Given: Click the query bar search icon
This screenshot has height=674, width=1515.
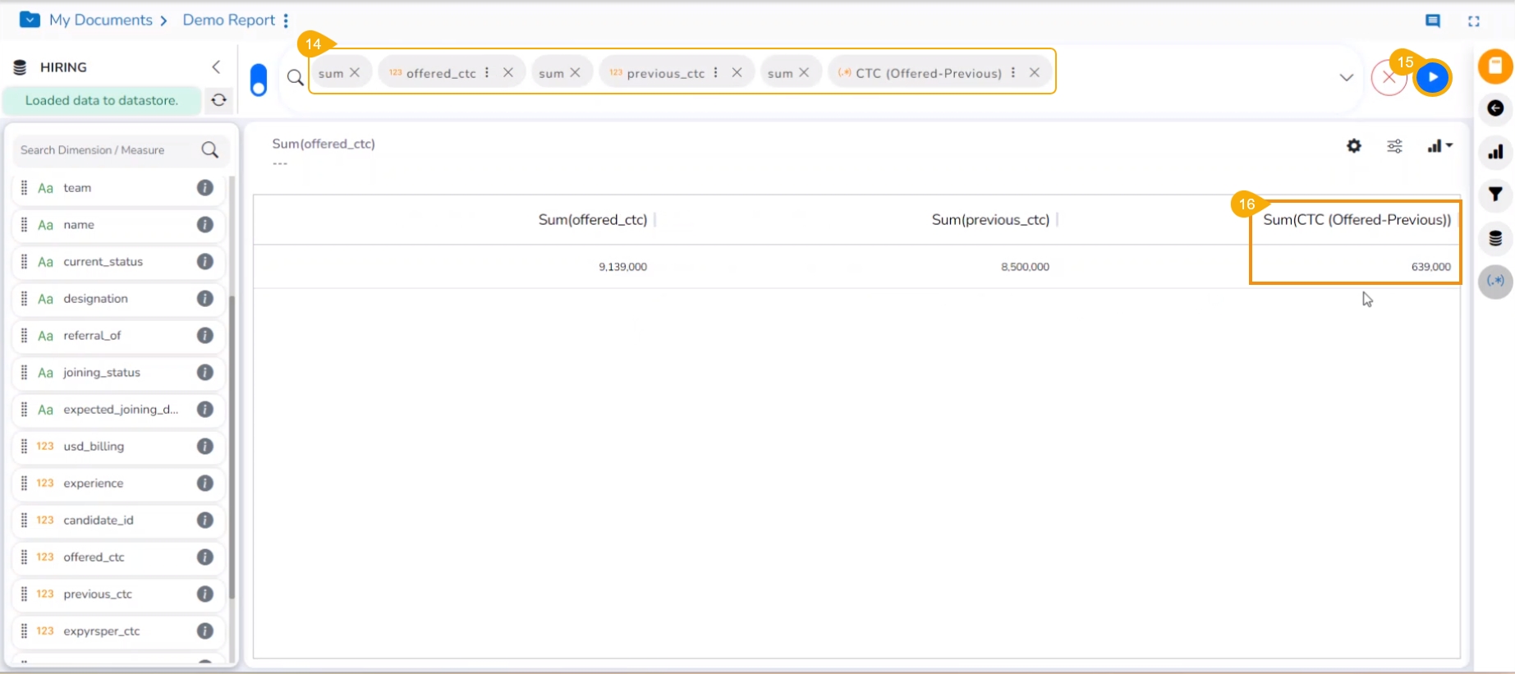Looking at the screenshot, I should [296, 77].
